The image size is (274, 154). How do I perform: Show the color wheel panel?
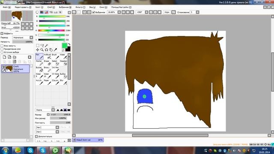coord(37,12)
